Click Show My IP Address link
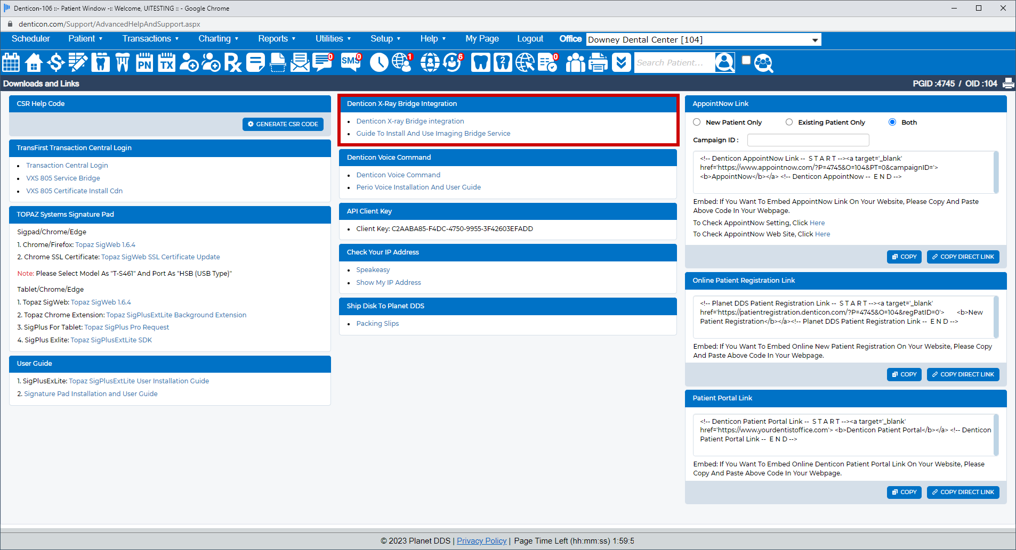This screenshot has height=550, width=1016. coord(389,282)
